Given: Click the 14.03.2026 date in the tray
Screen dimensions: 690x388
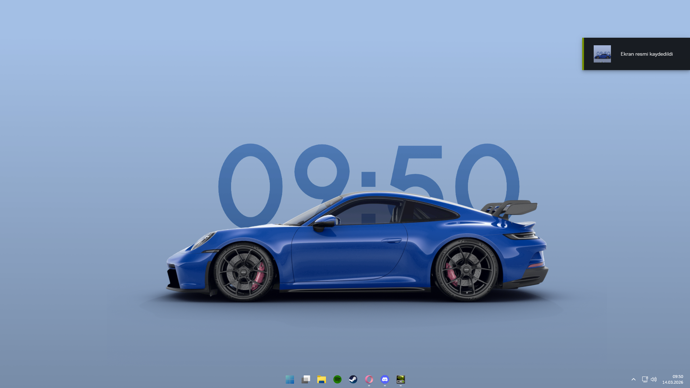Looking at the screenshot, I should (672, 382).
